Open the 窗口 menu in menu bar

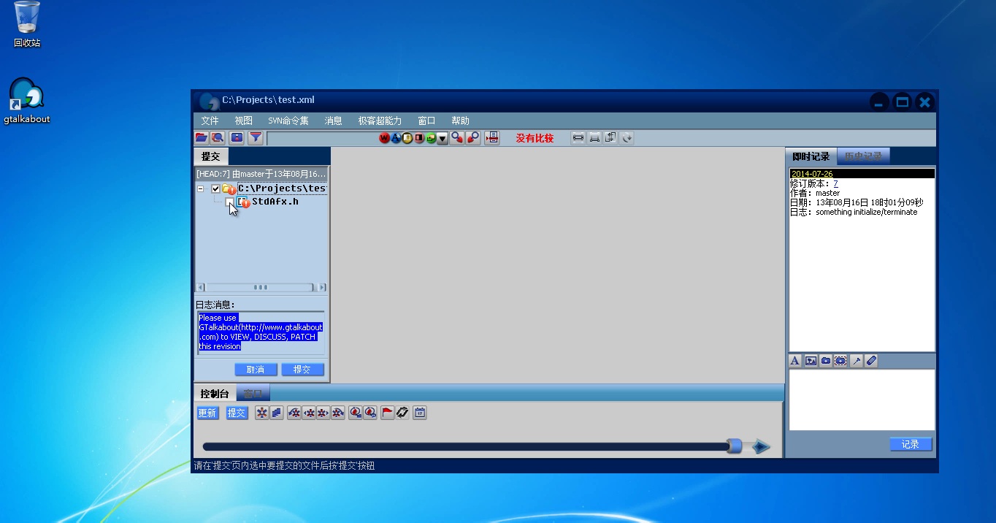tap(426, 121)
